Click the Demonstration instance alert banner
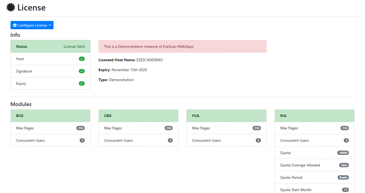 (182, 46)
